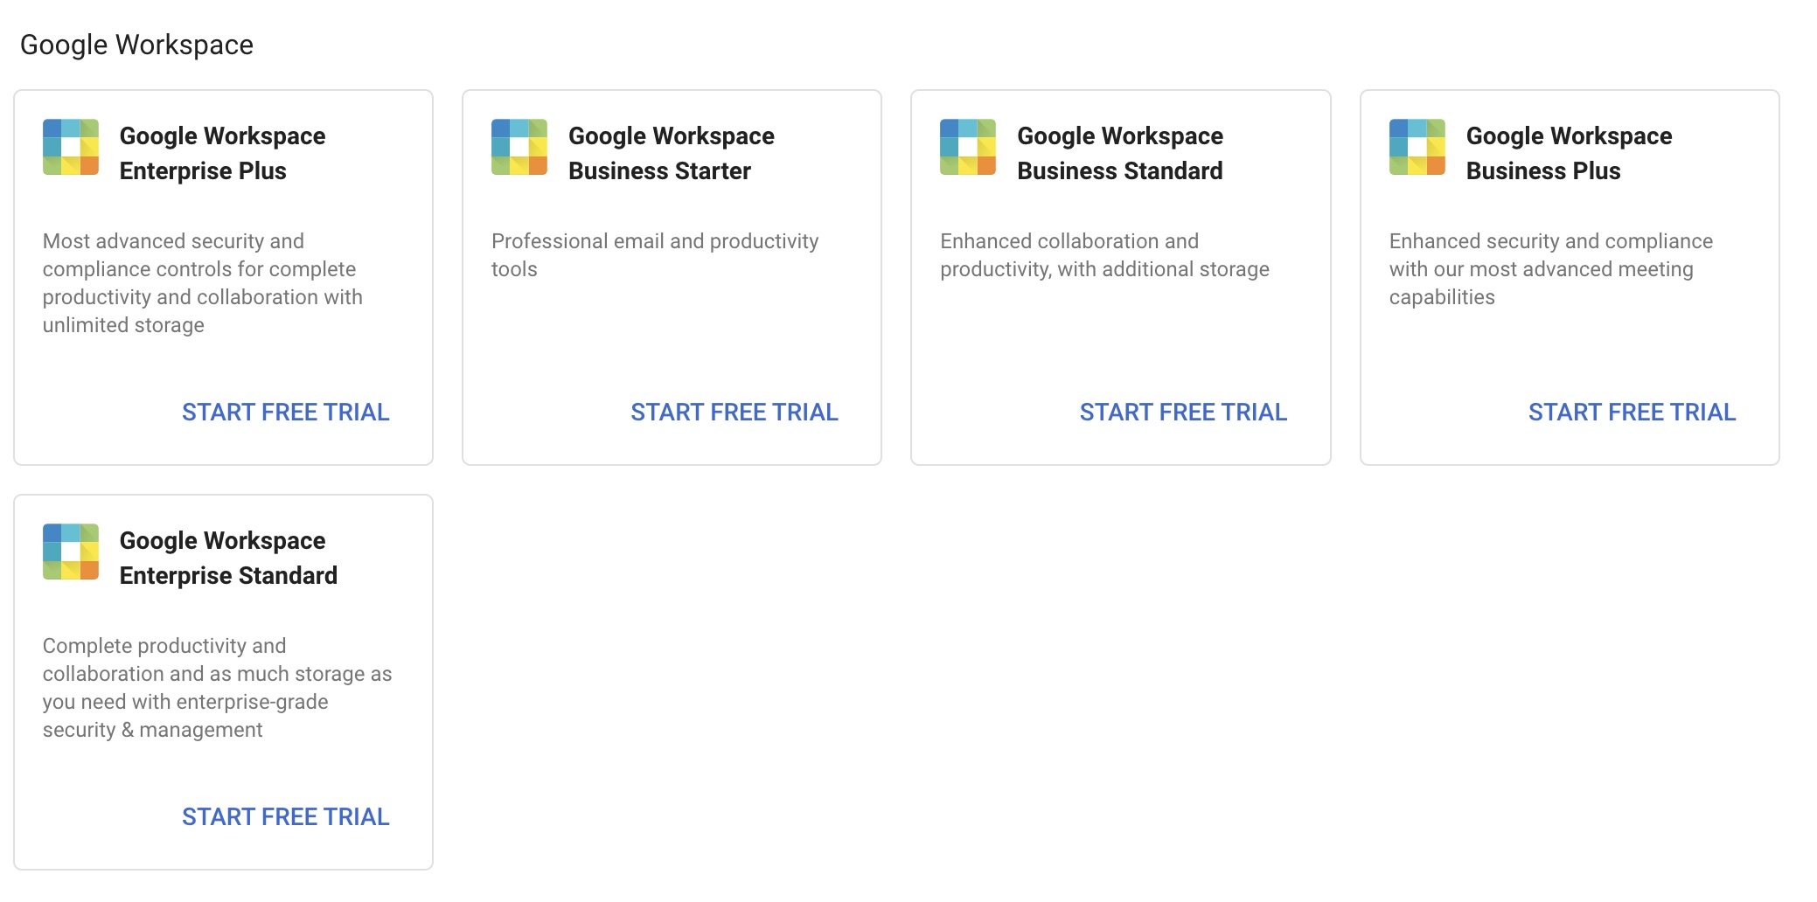Select the Enterprise Standard description text
Screen dimensions: 1817x902
[x=218, y=688]
